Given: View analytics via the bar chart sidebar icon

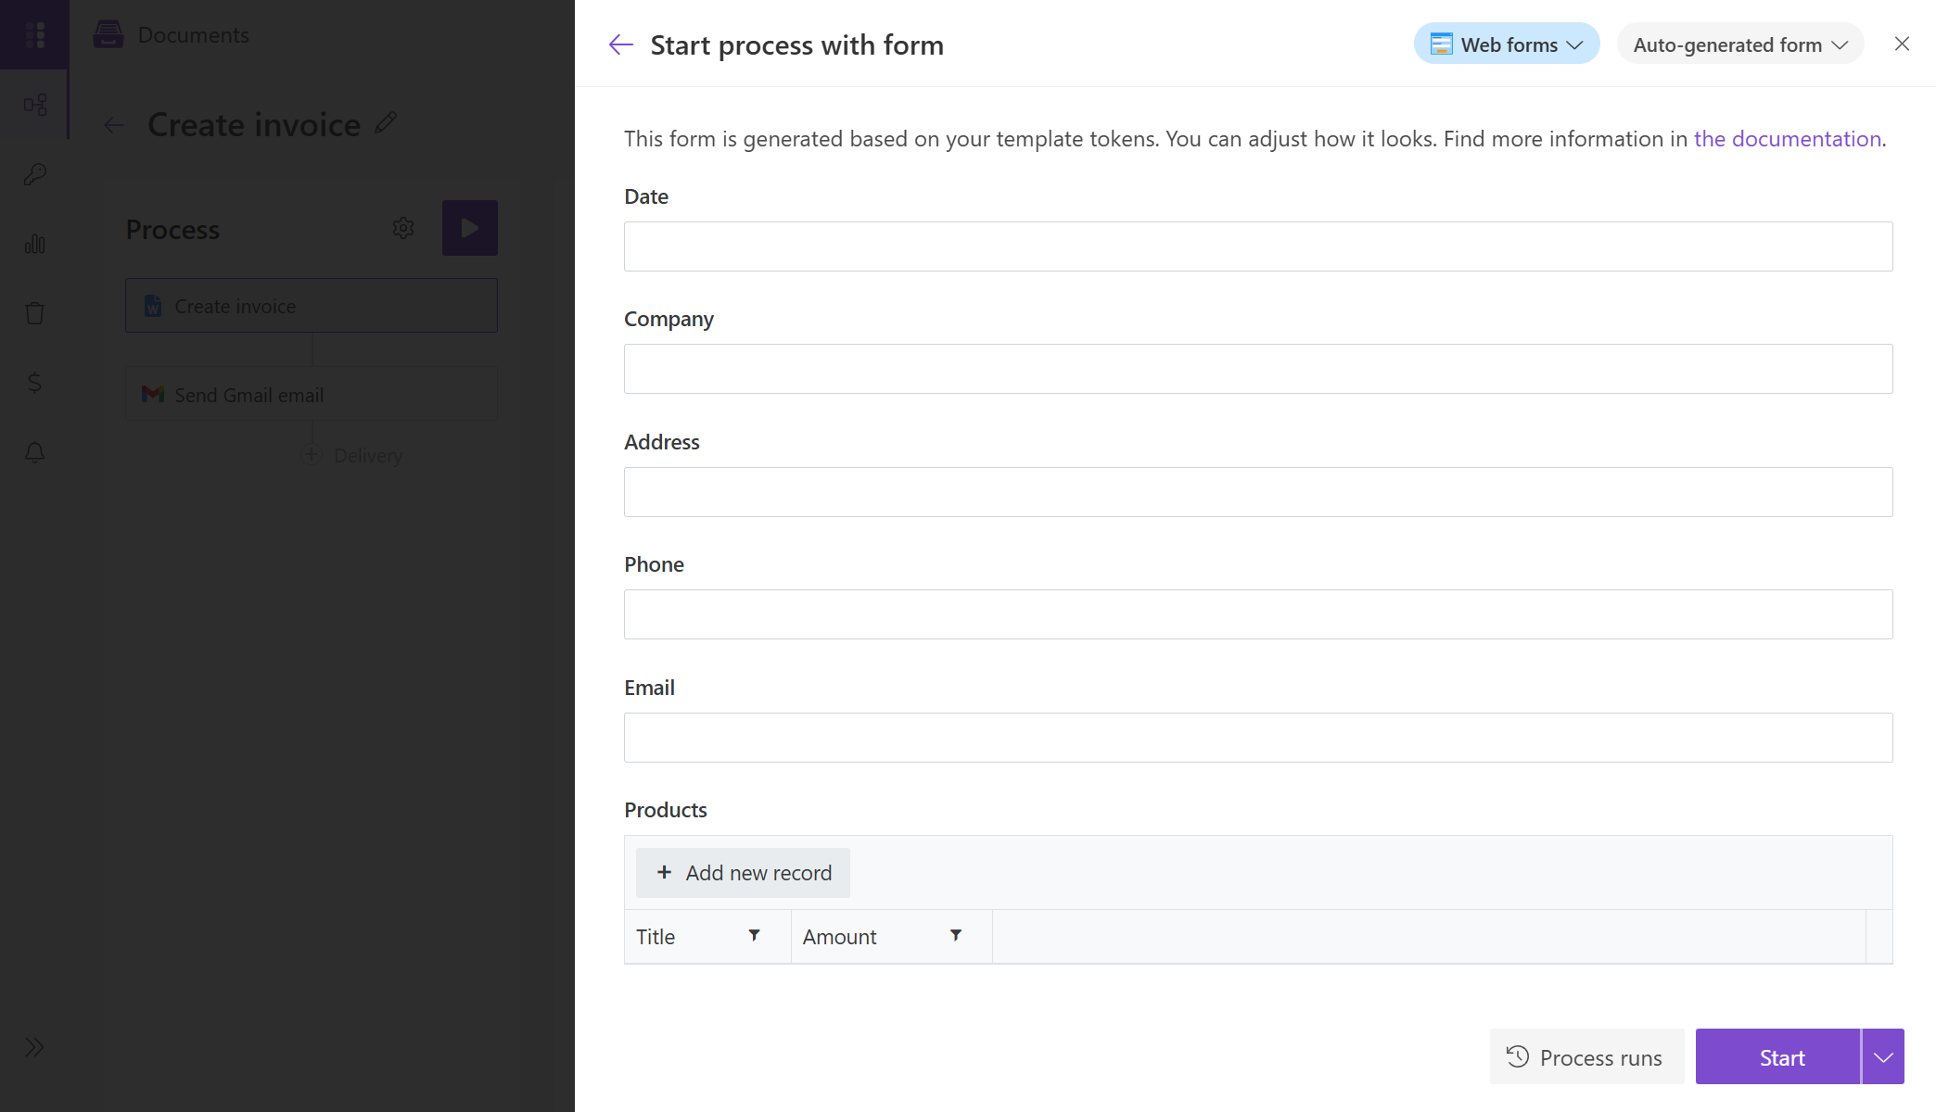Looking at the screenshot, I should pyautogui.click(x=35, y=244).
